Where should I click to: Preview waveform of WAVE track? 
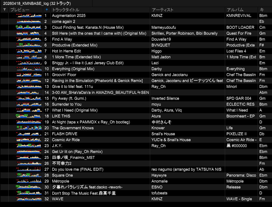click(29, 199)
